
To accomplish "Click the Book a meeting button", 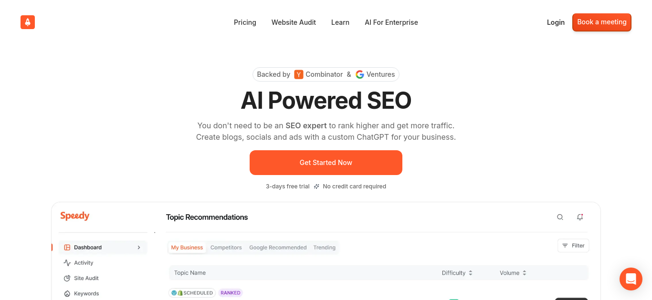I will 602,22.
